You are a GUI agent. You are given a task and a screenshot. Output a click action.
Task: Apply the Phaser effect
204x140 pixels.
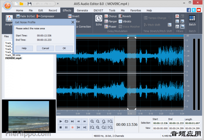tap(110, 27)
